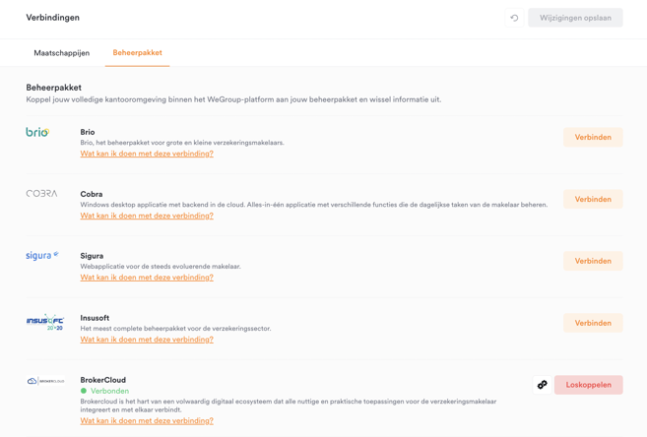Viewport: 647px width, 437px height.
Task: Click the 'Sigura' package name
Action: (92, 256)
